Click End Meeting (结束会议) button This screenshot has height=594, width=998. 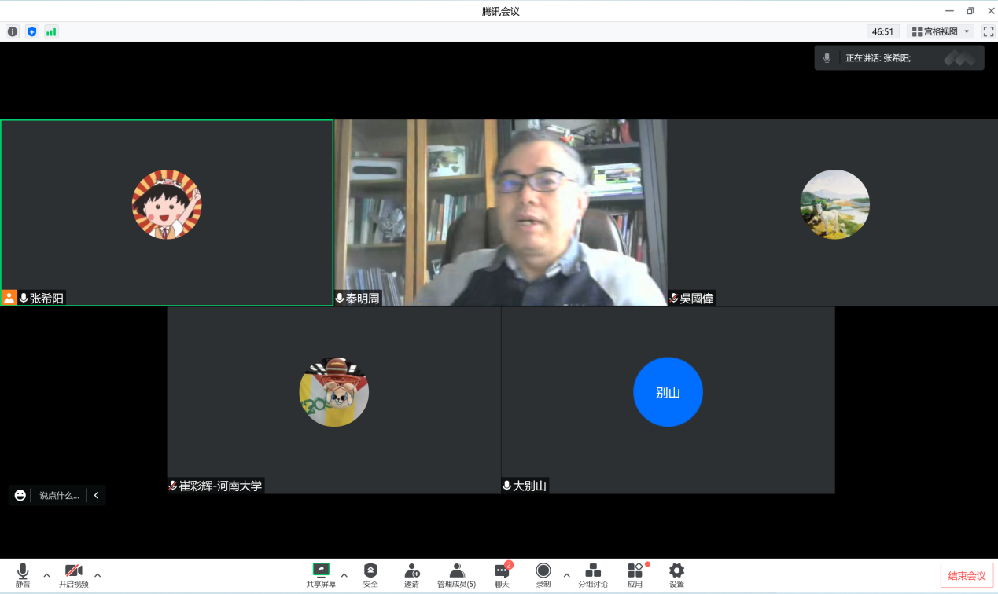pyautogui.click(x=967, y=576)
